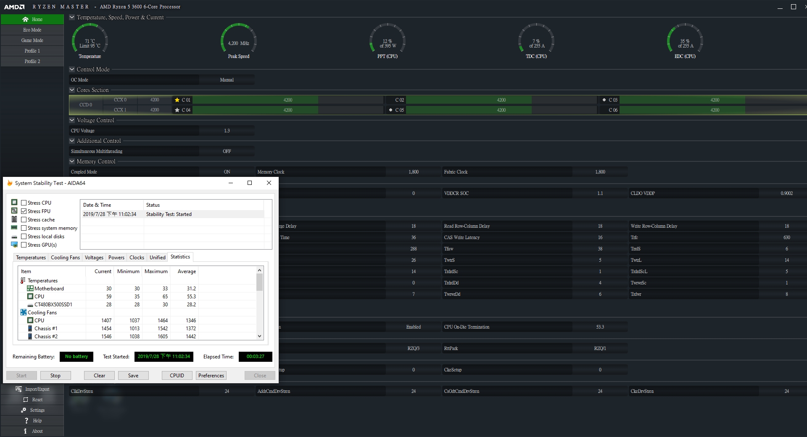Switch to the Temperatures tab
This screenshot has width=807, height=437.
[x=31, y=258]
